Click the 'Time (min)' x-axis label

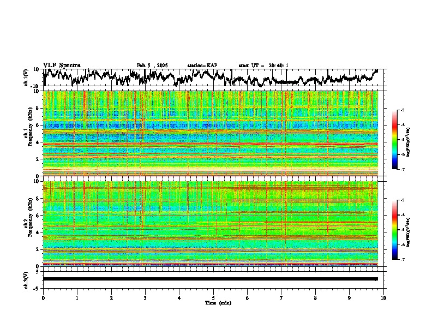(x=218, y=303)
